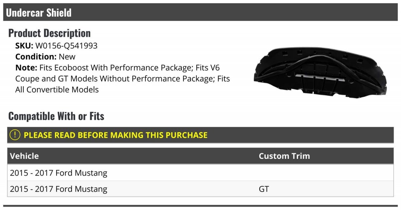Screen dimensions: 401x210
Task: Click the fitment Note paragraph
Action: point(123,79)
